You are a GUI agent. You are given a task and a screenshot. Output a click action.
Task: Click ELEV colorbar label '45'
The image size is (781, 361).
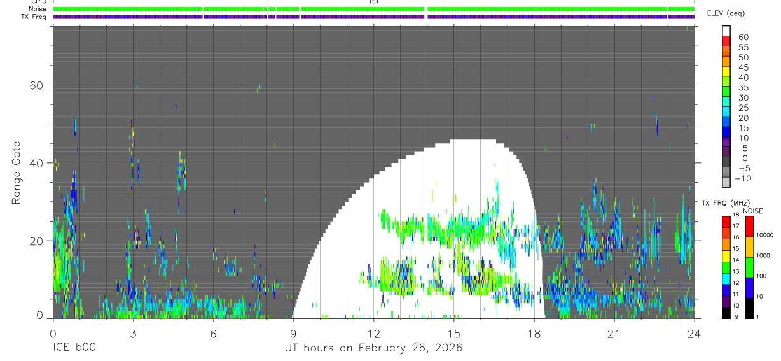743,67
